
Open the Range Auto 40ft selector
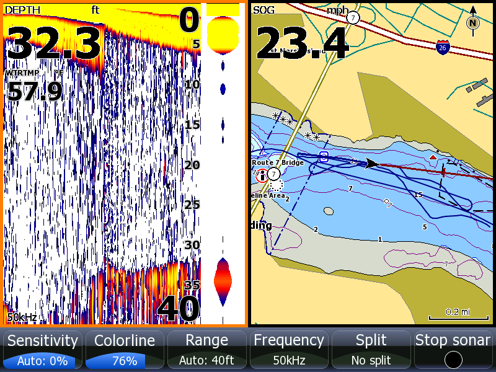click(x=207, y=350)
